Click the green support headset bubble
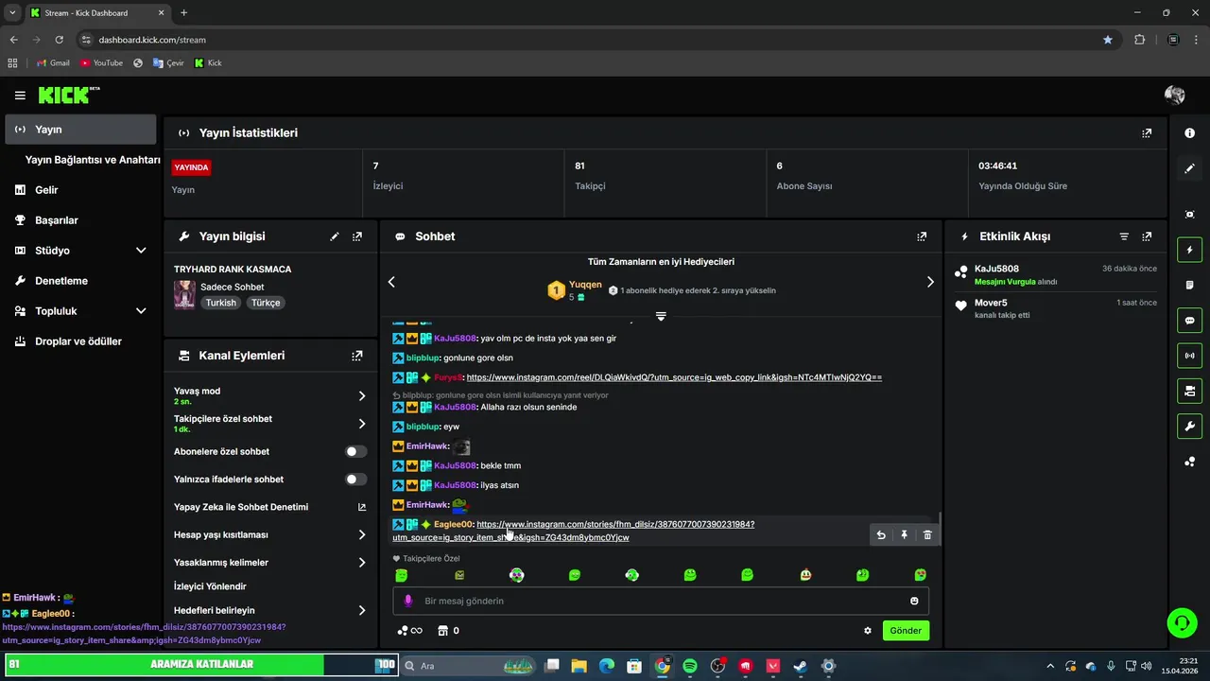This screenshot has height=681, width=1210. (1182, 622)
